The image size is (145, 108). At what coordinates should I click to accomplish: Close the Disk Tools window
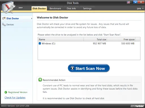tap(141, 2)
